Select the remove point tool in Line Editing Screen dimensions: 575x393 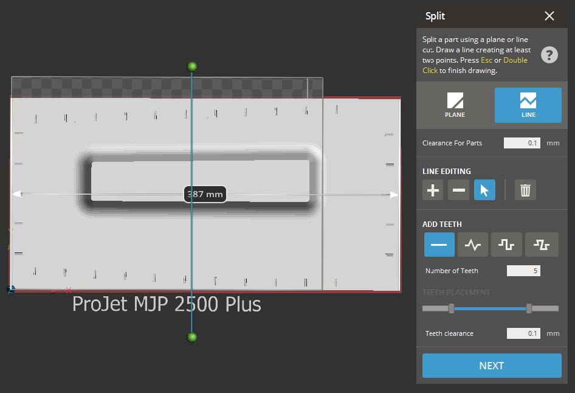[x=458, y=190]
